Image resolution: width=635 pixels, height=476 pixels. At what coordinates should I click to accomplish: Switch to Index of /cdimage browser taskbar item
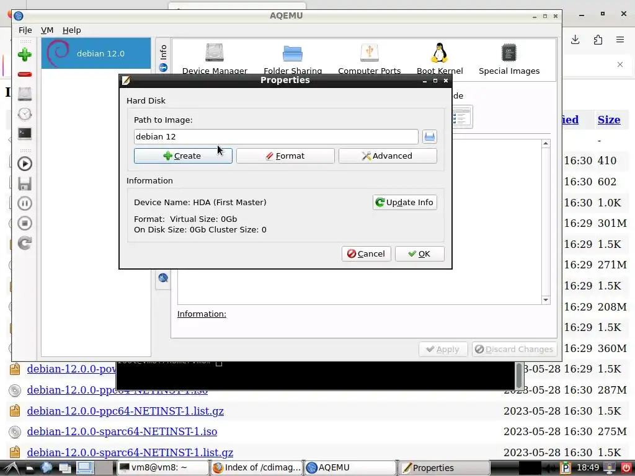pyautogui.click(x=257, y=468)
